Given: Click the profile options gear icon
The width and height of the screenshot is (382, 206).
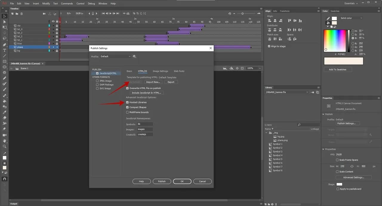Looking at the screenshot, I should pos(135,56).
